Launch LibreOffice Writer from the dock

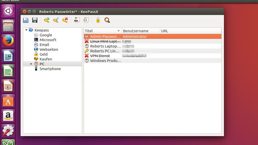(x=8, y=56)
